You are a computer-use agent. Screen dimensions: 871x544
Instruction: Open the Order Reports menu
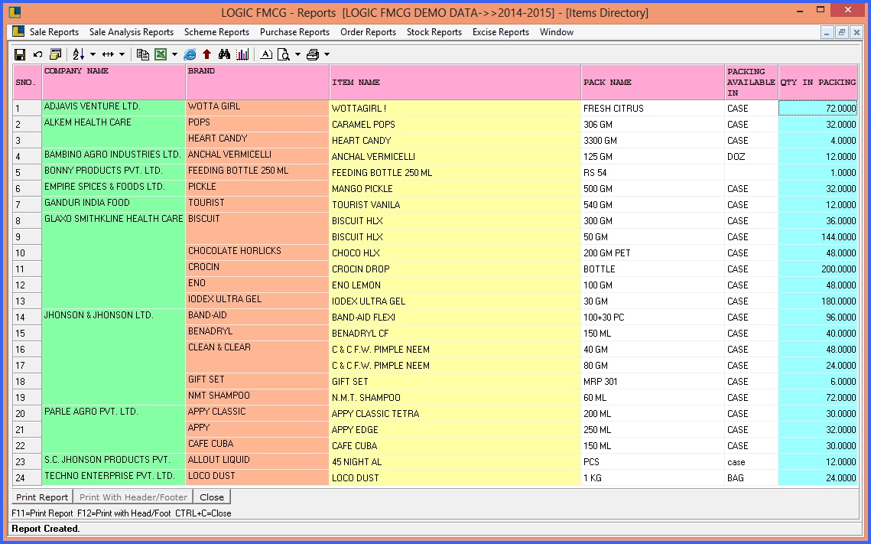point(369,32)
